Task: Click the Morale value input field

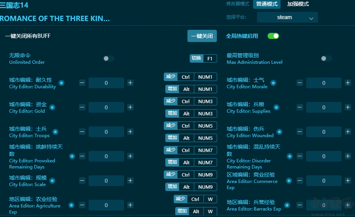Action: (324, 83)
